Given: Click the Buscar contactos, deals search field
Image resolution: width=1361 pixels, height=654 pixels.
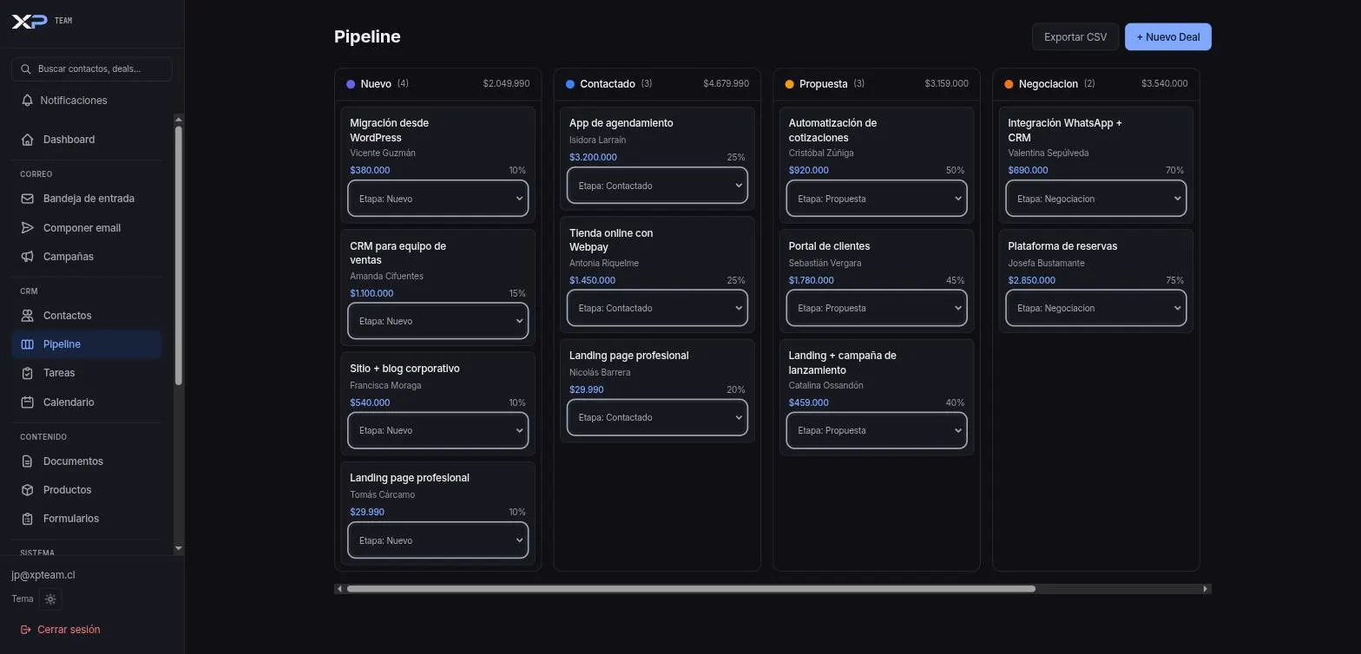Looking at the screenshot, I should tap(92, 69).
